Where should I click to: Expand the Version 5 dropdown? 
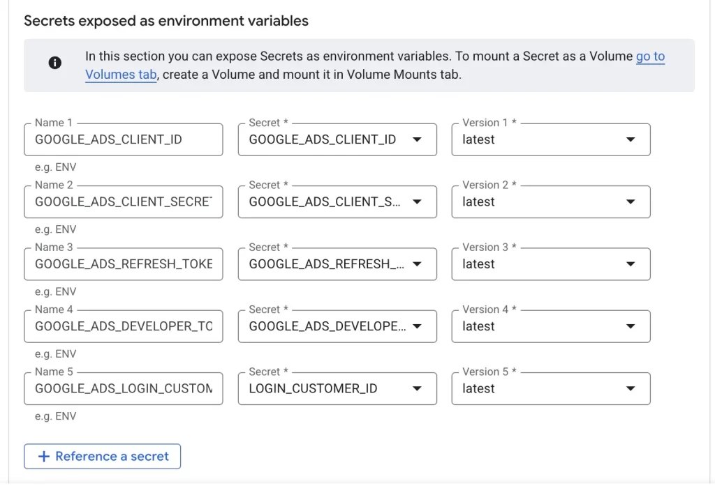[550, 389]
